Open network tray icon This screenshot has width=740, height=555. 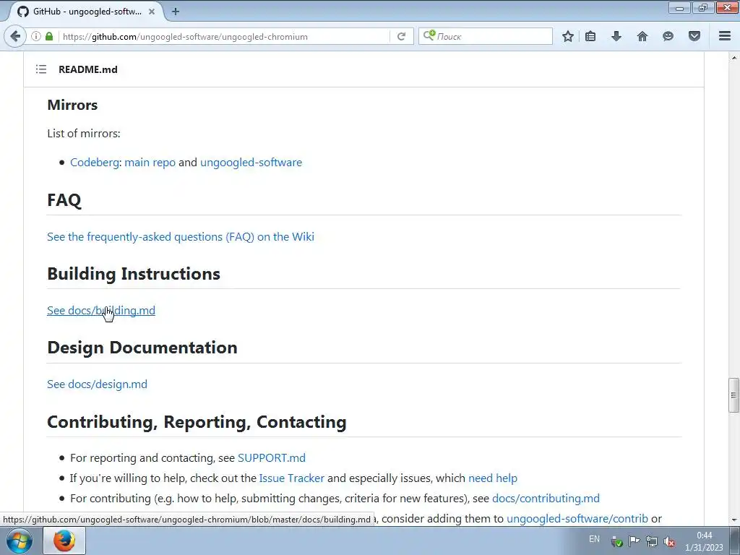(652, 542)
